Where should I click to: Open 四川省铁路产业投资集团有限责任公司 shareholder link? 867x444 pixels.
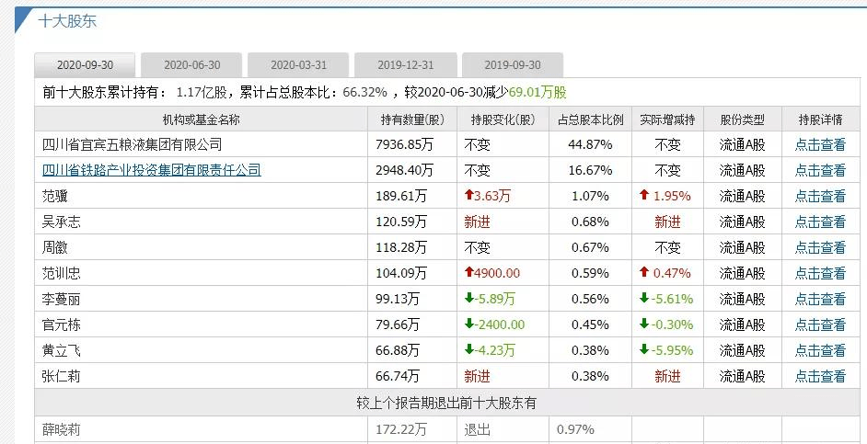tap(152, 170)
